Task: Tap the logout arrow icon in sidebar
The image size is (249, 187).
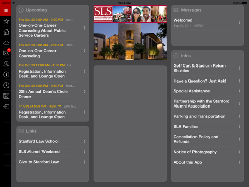Action: 6,106
